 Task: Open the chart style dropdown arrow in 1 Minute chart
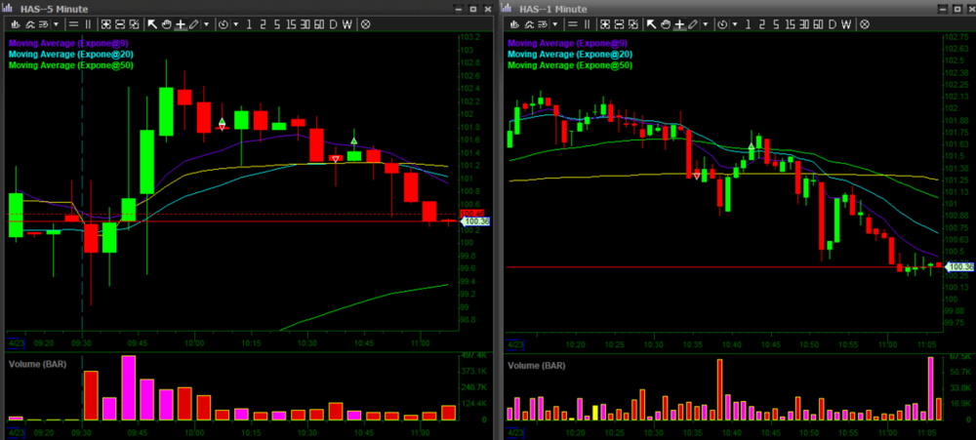pos(556,23)
